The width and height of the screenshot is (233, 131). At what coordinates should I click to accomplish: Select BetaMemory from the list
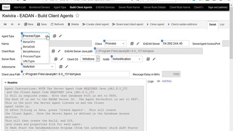(32, 52)
